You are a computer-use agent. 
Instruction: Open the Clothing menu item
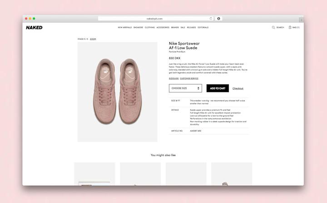click(x=150, y=27)
